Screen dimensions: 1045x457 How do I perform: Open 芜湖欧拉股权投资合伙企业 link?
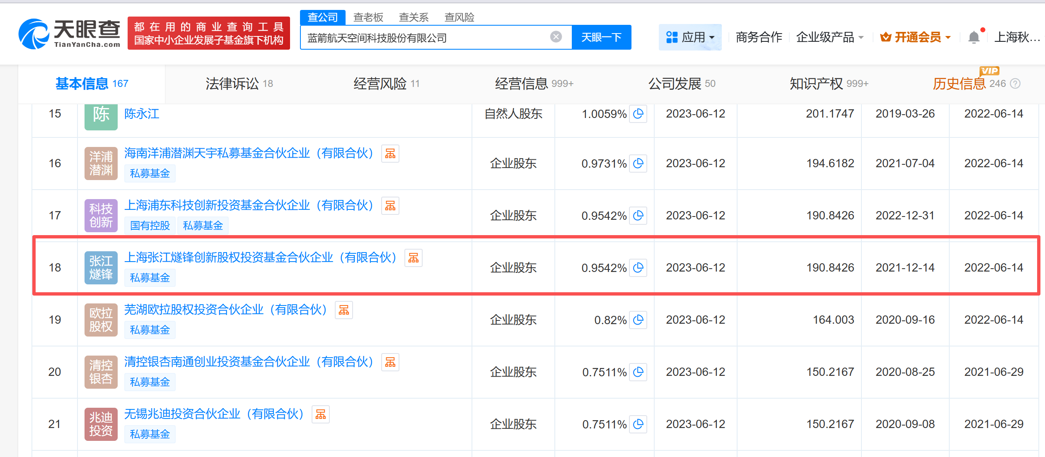(226, 310)
